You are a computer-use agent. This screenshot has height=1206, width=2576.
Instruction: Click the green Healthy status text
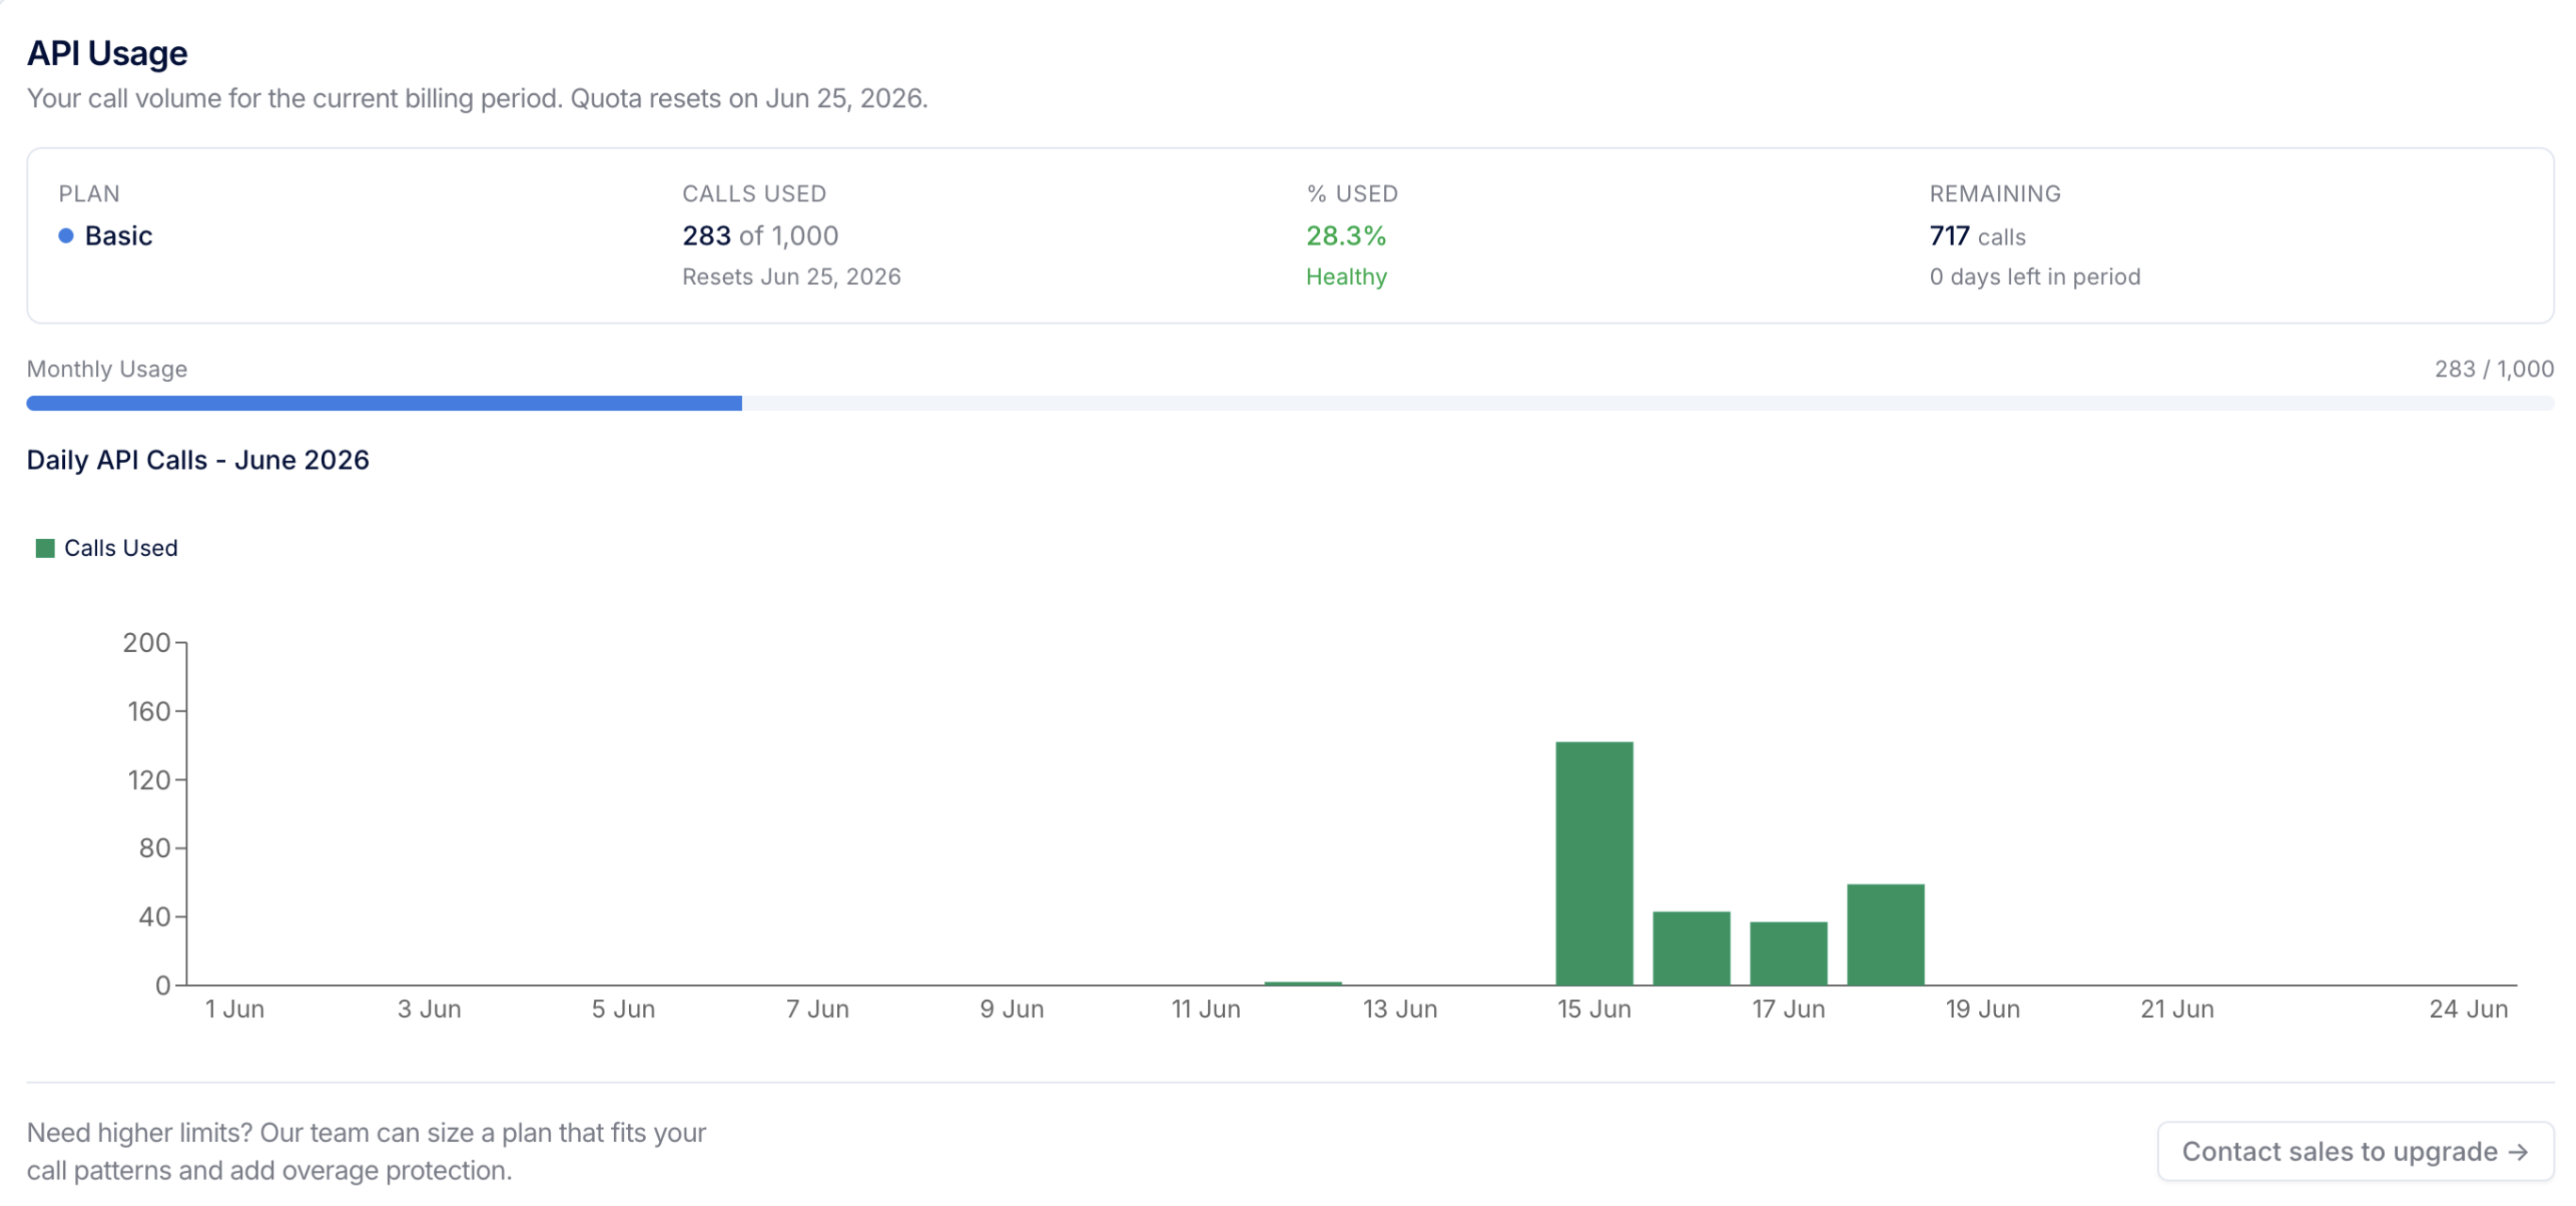coord(1346,277)
